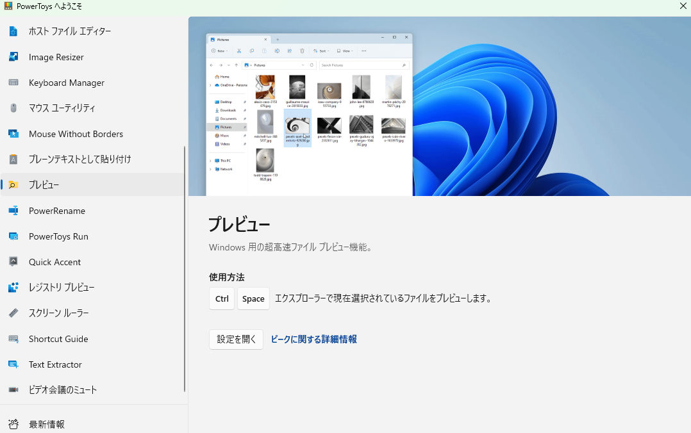Image resolution: width=691 pixels, height=433 pixels.
Task: Open ビデオ会議のミュート page
Action: point(92,390)
